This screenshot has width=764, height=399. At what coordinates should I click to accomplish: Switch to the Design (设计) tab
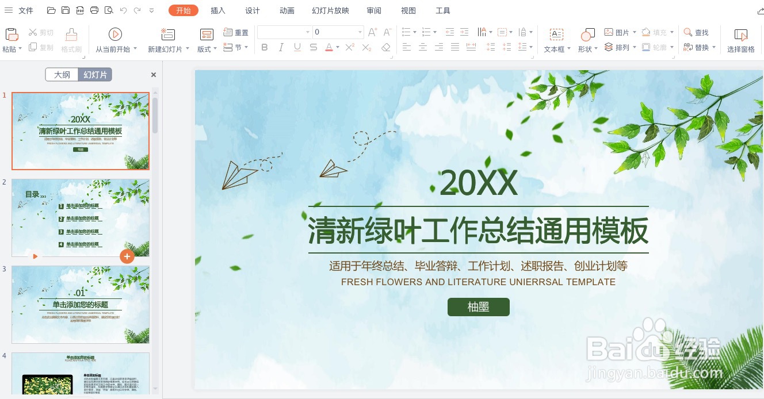[253, 10]
